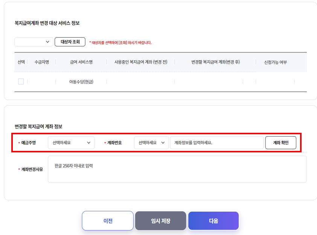Screen dimensions: 317x235
Task: Click the 신청가능 여부 column header
Action: coord(275,62)
